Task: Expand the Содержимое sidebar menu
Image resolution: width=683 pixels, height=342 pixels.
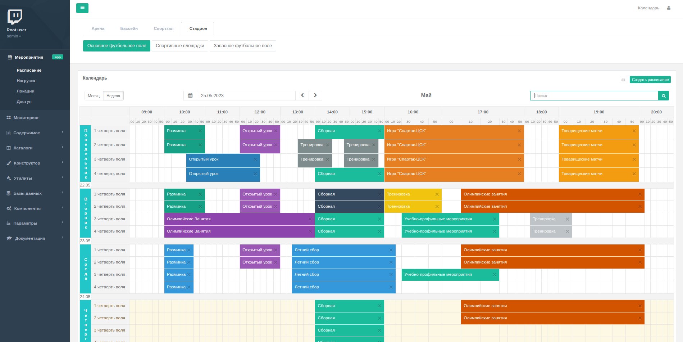Action: point(27,133)
